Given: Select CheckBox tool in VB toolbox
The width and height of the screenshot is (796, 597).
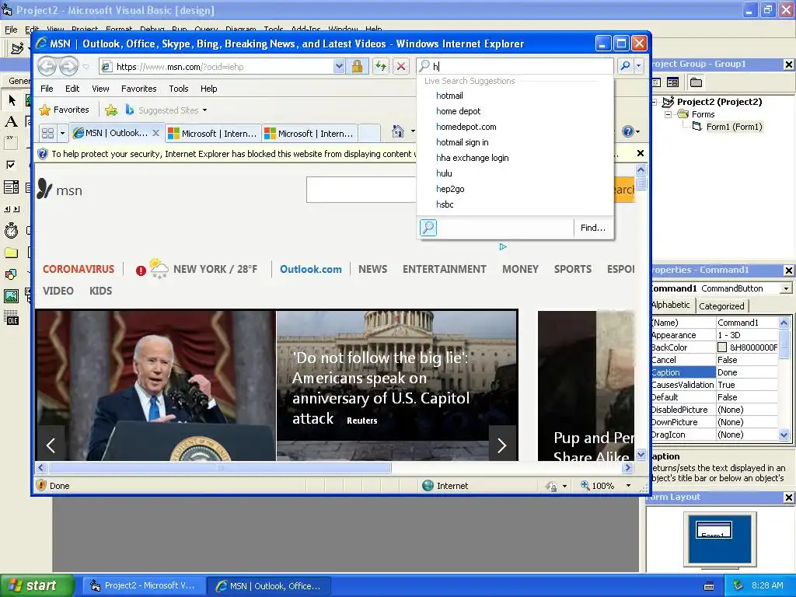Looking at the screenshot, I should [x=11, y=165].
